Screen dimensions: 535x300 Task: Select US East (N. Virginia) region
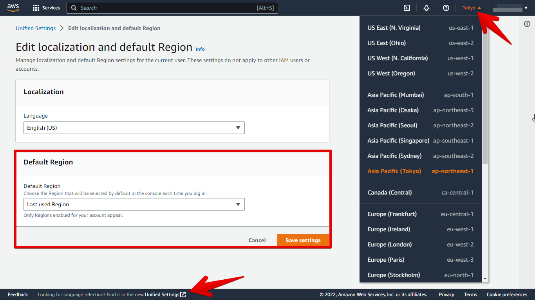pos(421,28)
